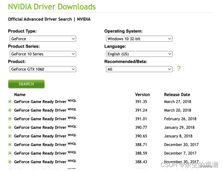Click the green SEARCH button
Screen dimensions: 223x171
26,84
